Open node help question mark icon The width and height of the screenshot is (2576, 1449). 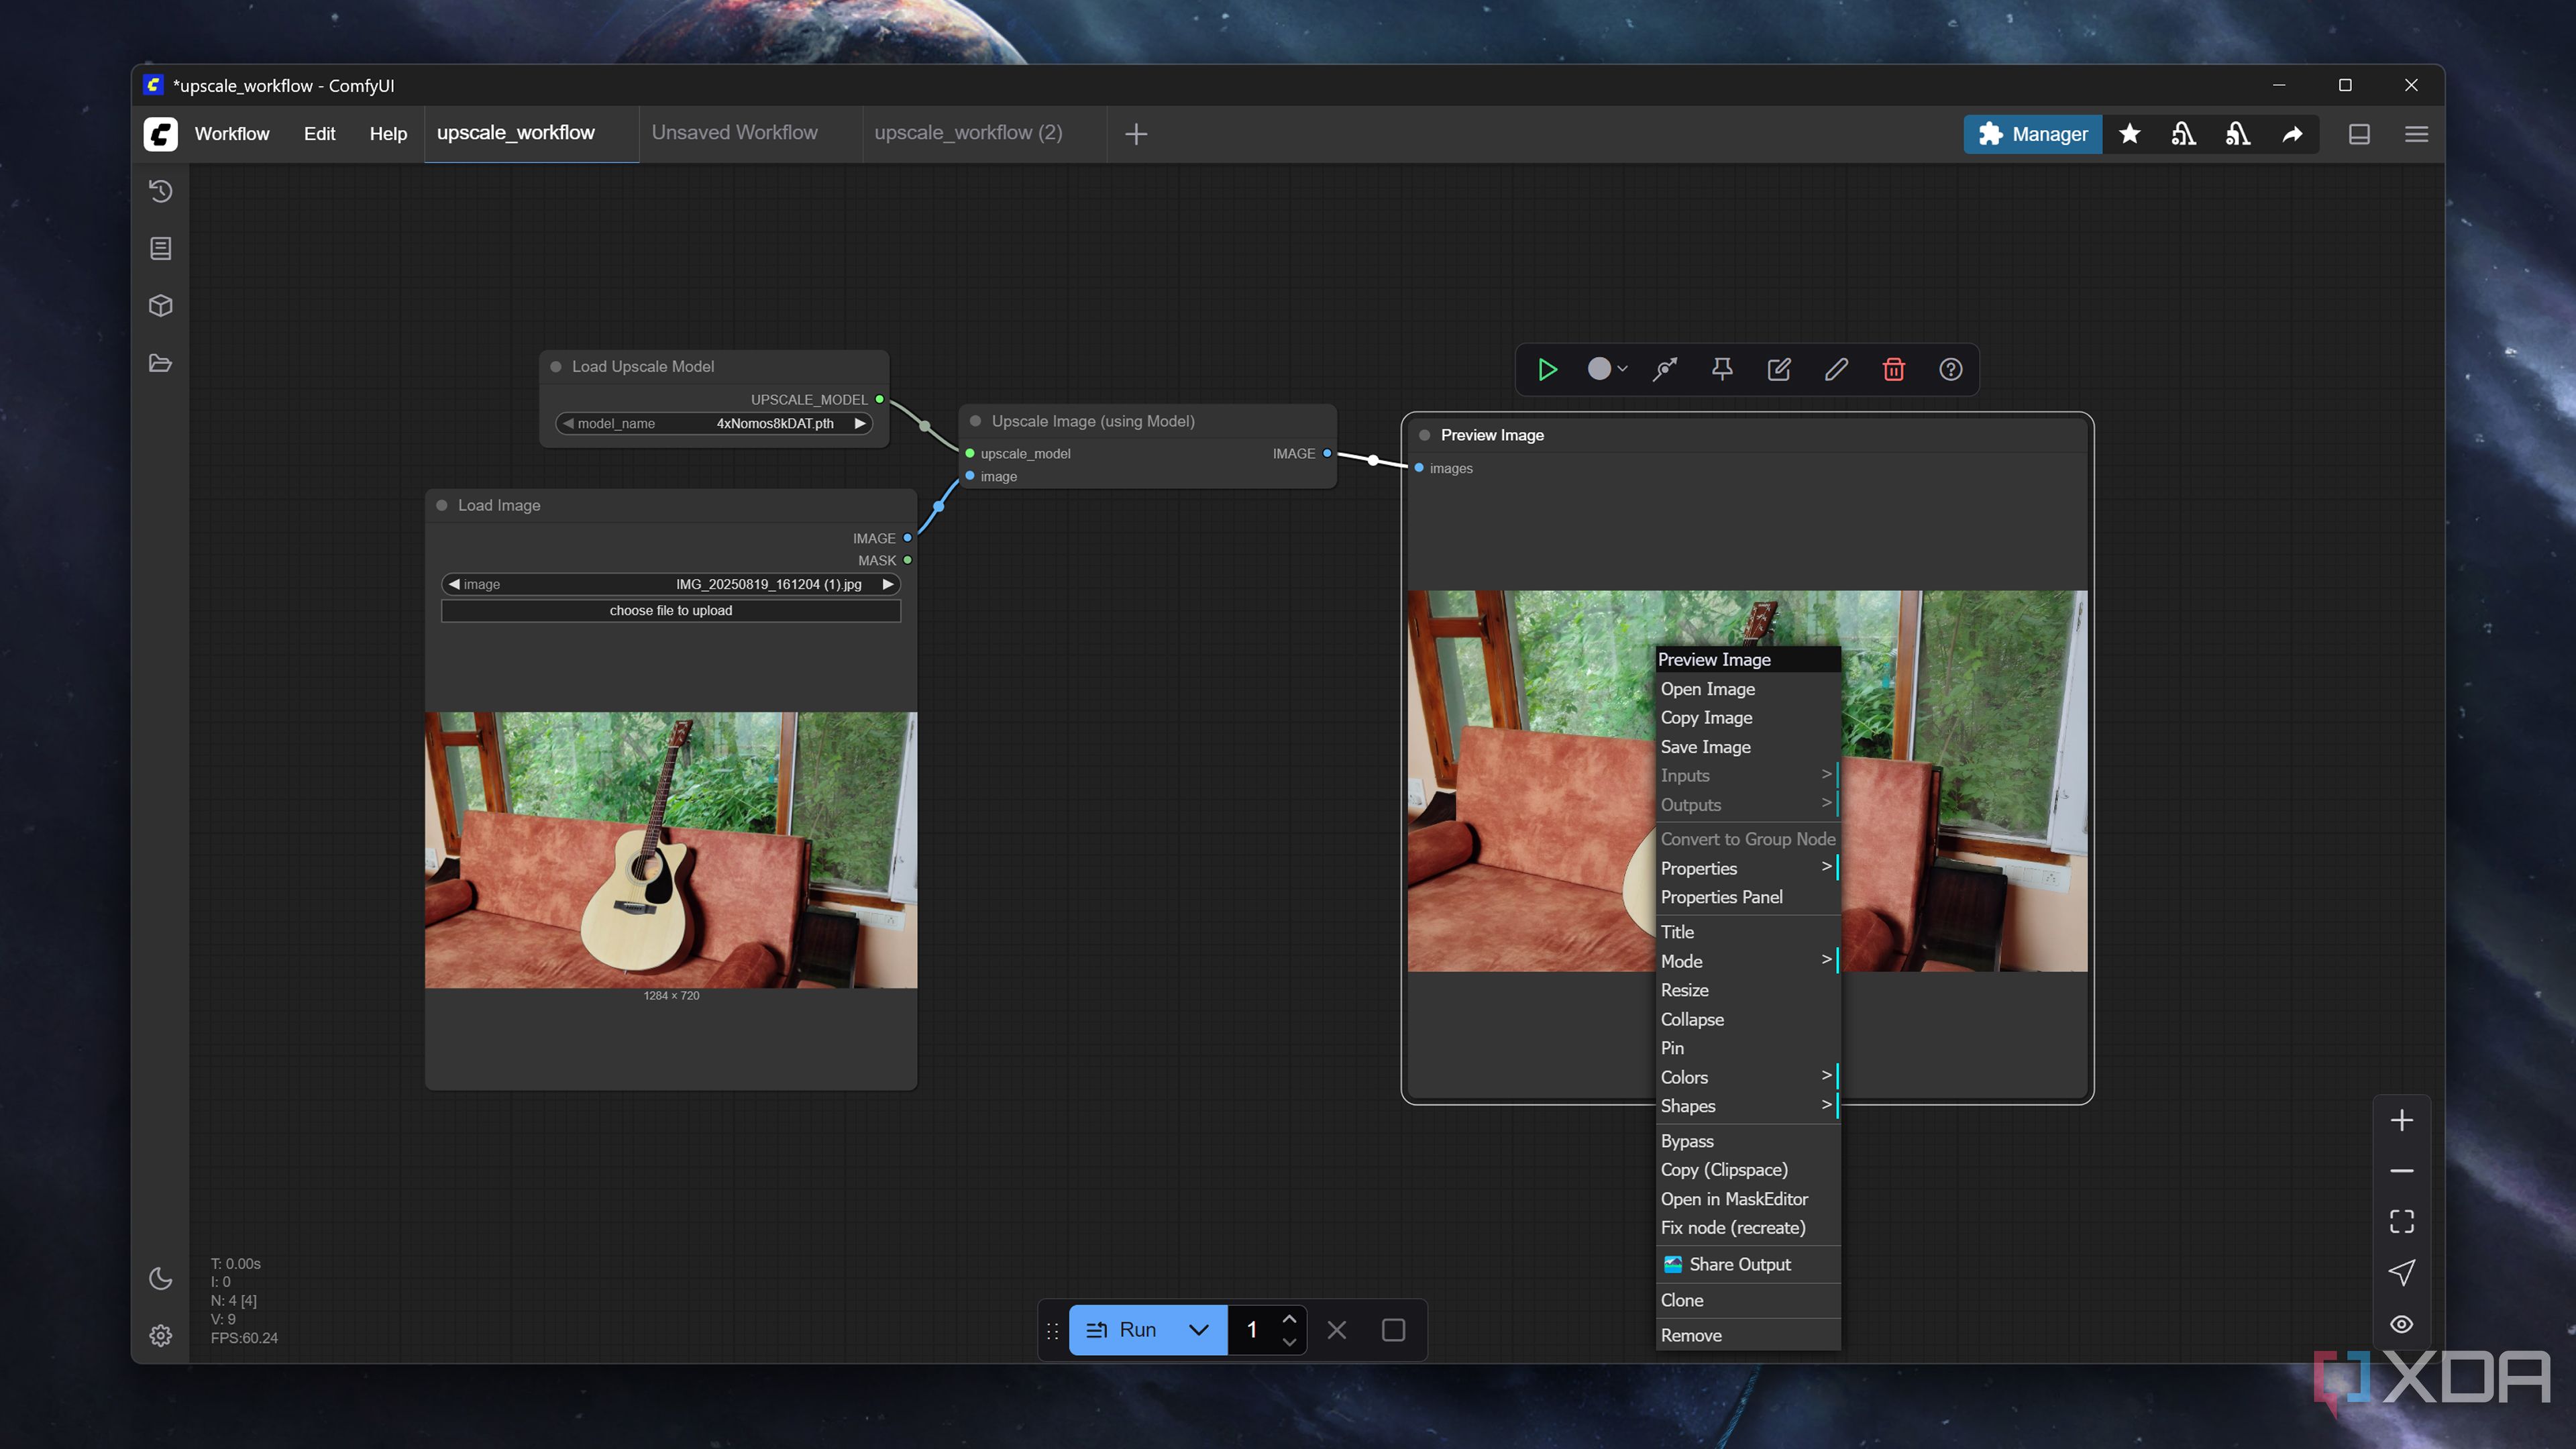[1950, 370]
